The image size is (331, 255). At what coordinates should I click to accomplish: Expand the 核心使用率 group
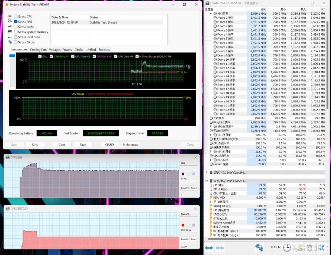point(211,135)
